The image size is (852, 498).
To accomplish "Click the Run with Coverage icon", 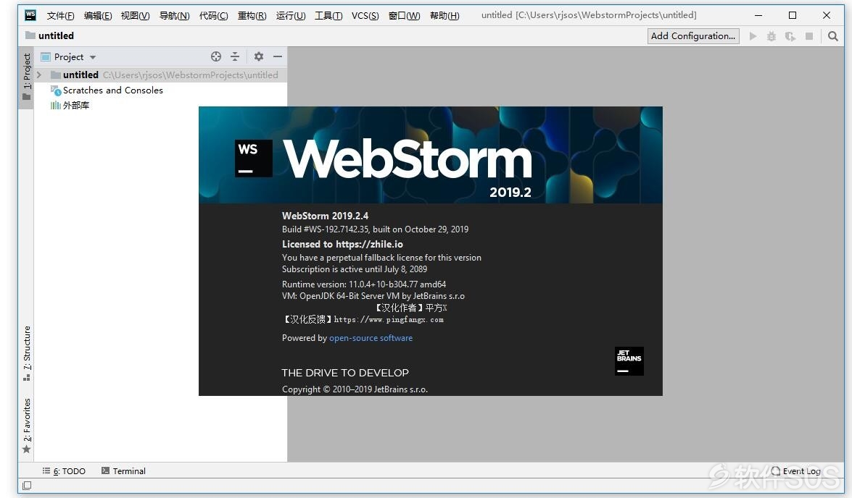I will tap(790, 36).
